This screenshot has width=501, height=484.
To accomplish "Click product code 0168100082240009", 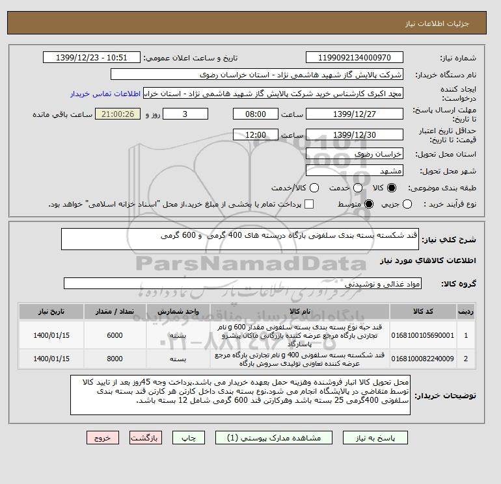I will (423, 359).
